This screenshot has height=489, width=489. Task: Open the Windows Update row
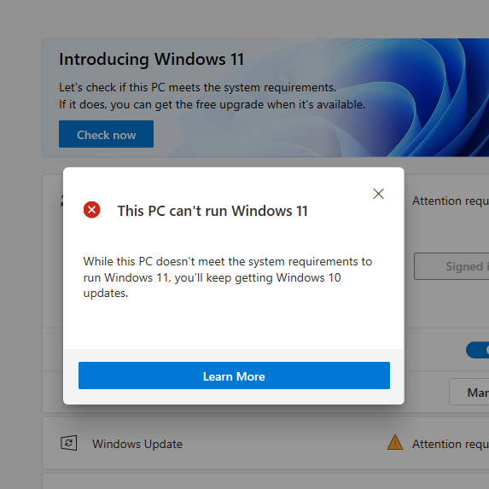pyautogui.click(x=265, y=443)
